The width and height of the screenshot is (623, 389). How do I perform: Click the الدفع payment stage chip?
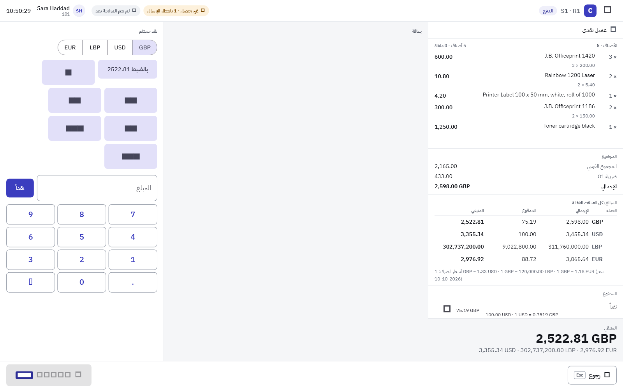point(548,11)
